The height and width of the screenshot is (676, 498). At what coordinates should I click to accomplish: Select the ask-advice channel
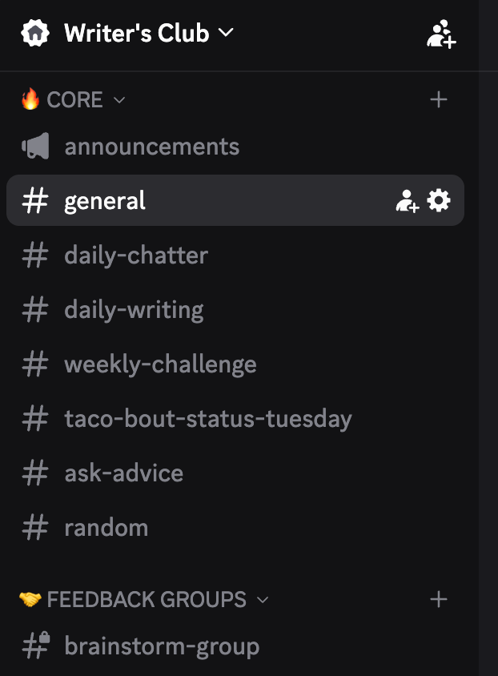pyautogui.click(x=123, y=473)
